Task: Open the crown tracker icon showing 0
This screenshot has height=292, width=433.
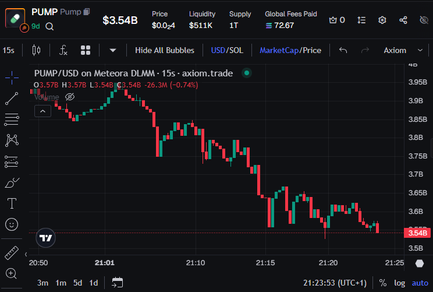Action: [x=337, y=20]
